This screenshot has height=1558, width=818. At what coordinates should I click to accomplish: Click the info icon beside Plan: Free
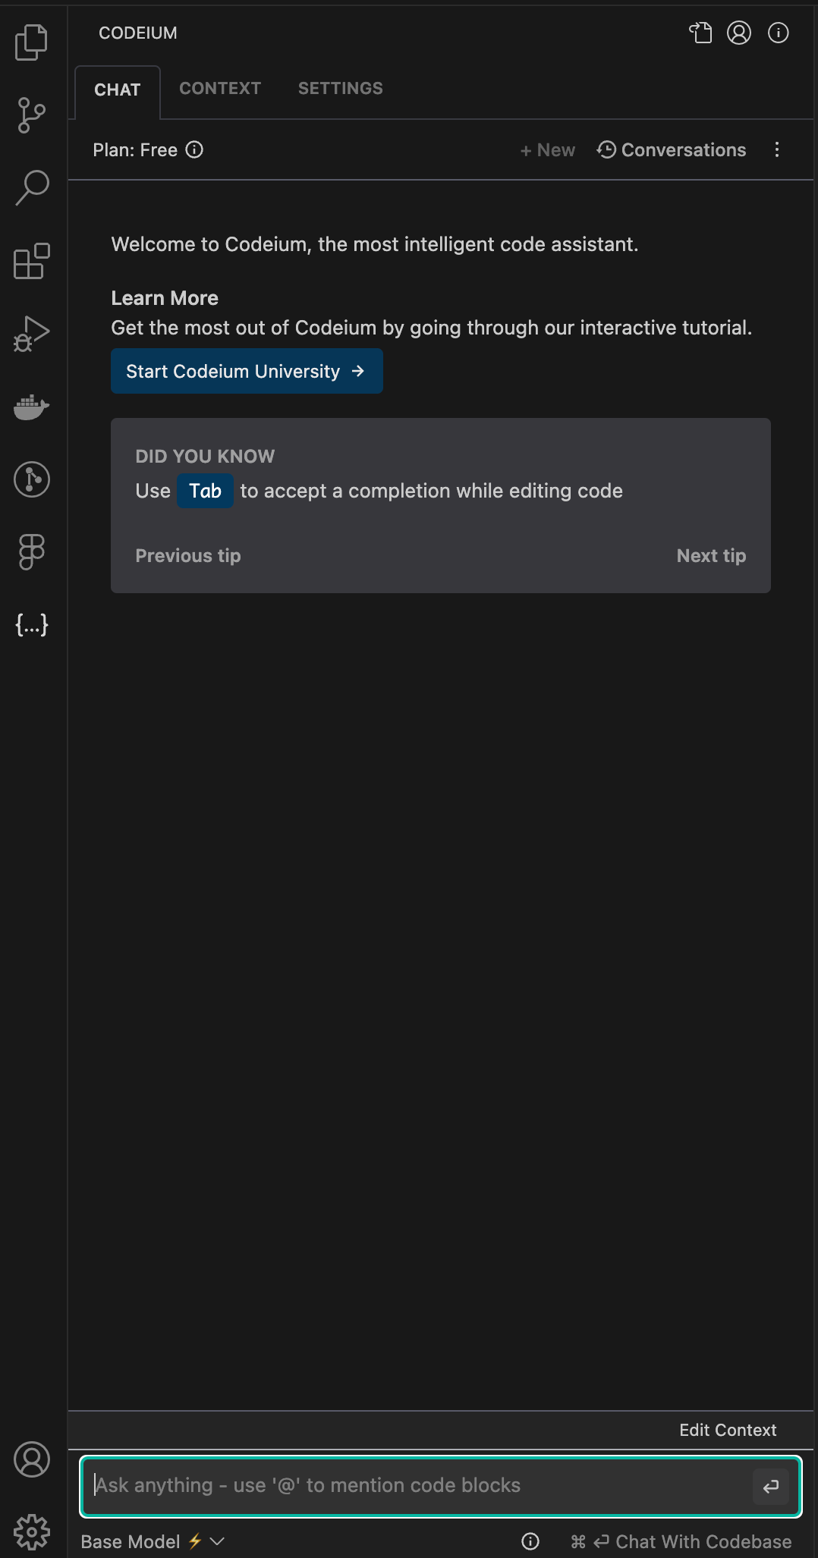194,149
